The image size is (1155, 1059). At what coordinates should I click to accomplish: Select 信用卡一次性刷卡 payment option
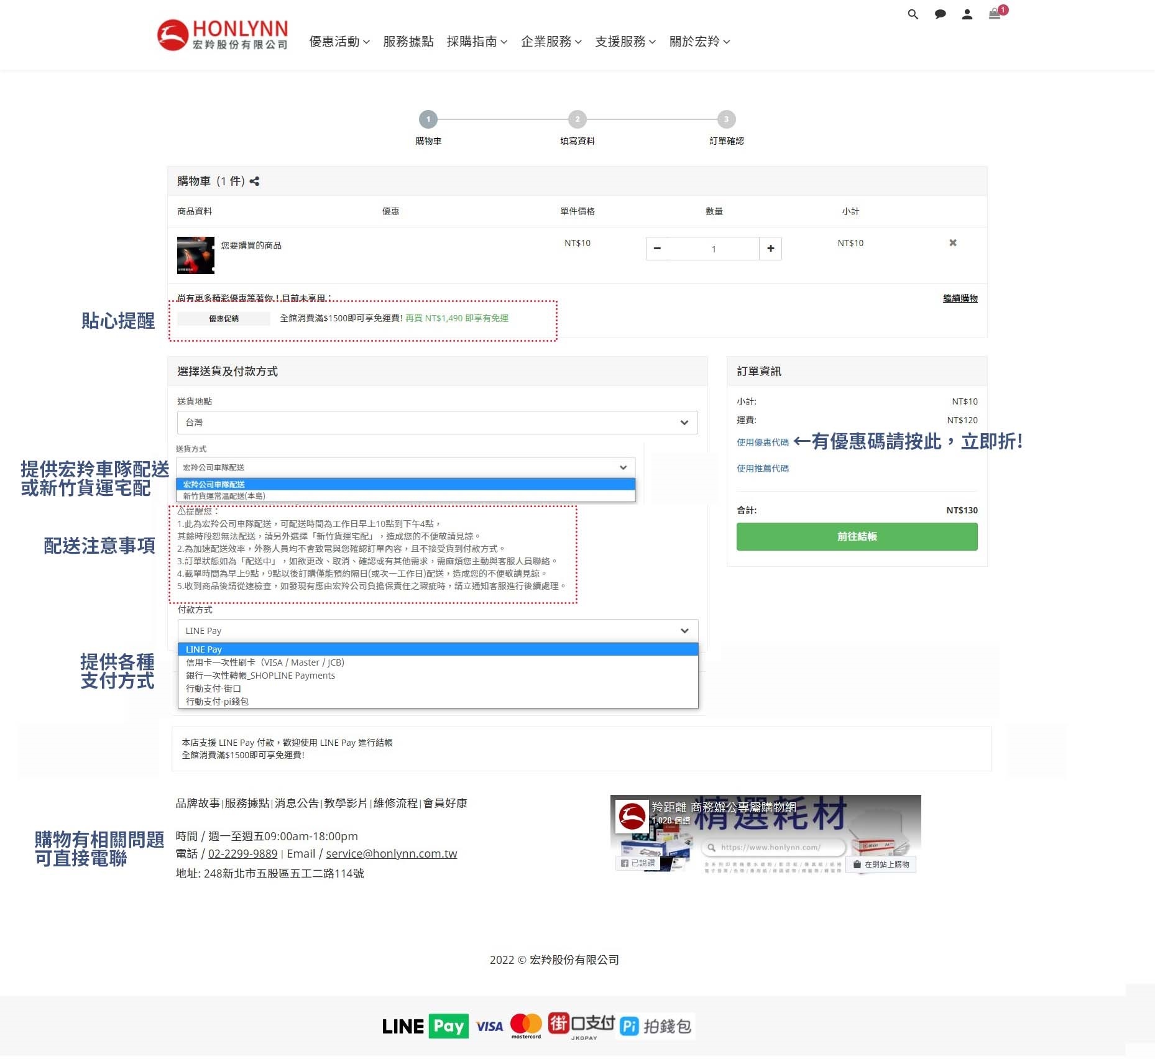coord(438,662)
